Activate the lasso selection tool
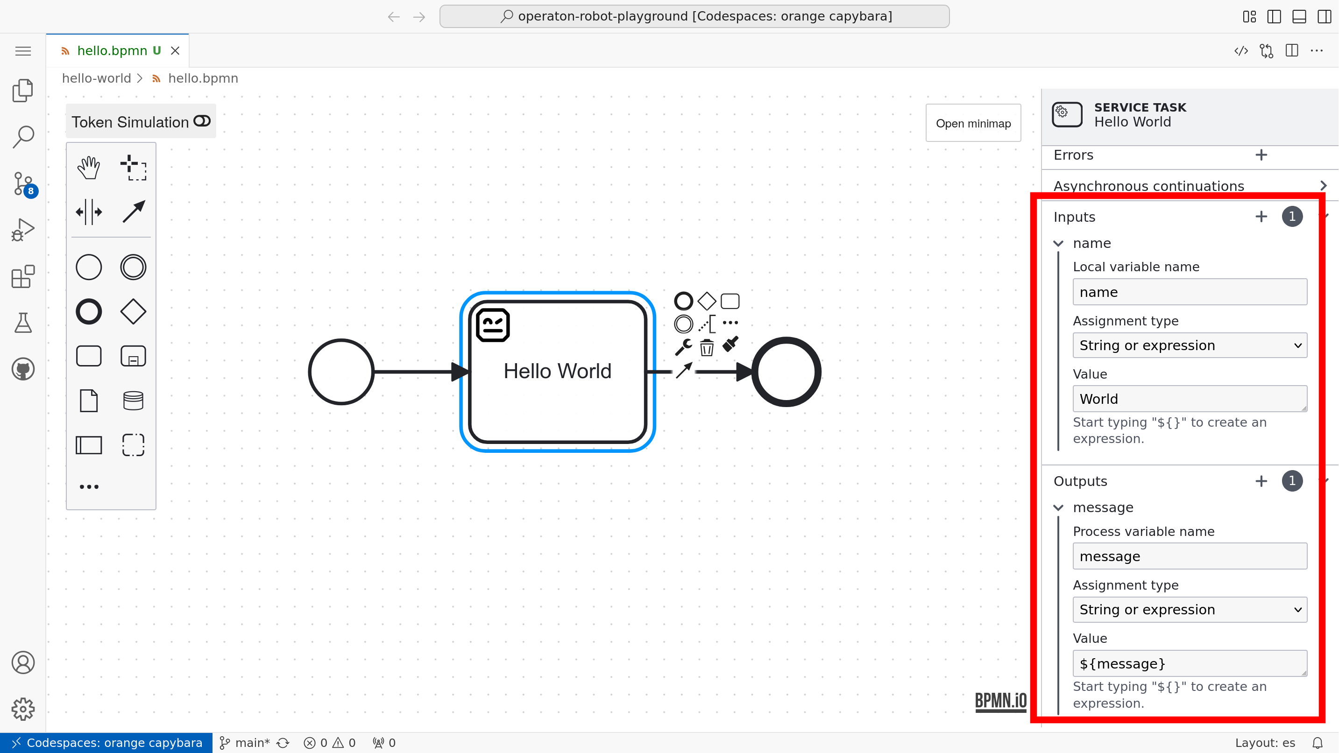The image size is (1339, 753). (x=133, y=167)
